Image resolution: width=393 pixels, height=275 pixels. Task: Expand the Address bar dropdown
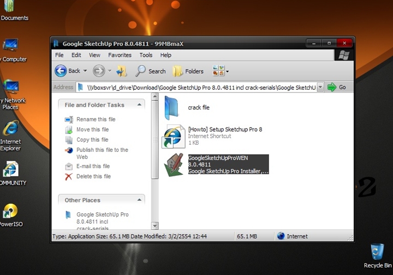point(320,87)
